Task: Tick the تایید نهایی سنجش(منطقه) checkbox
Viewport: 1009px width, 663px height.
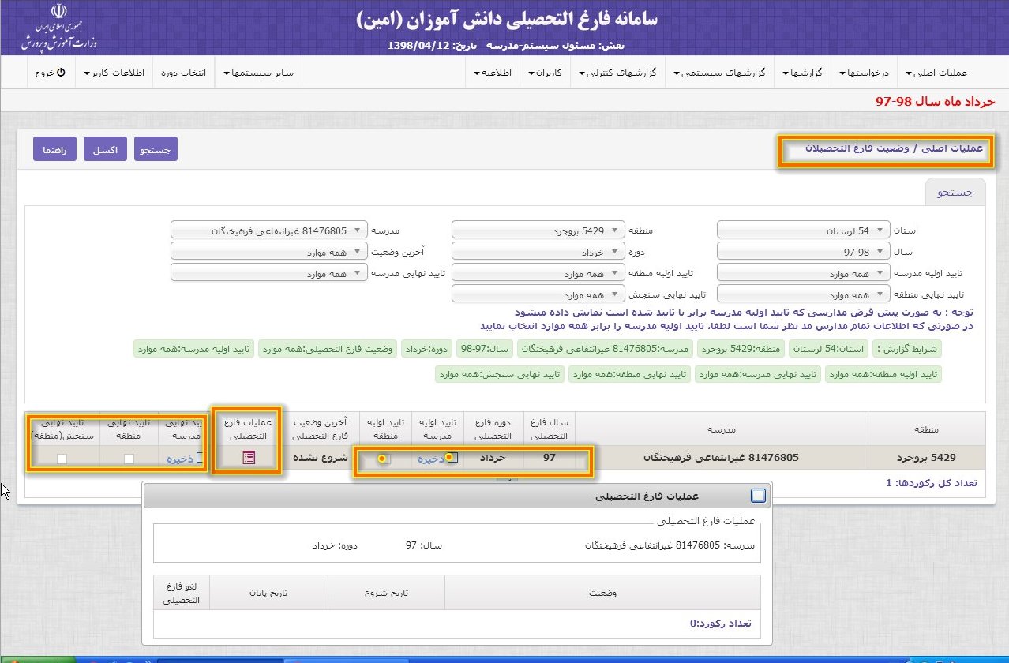Action: tap(62, 459)
